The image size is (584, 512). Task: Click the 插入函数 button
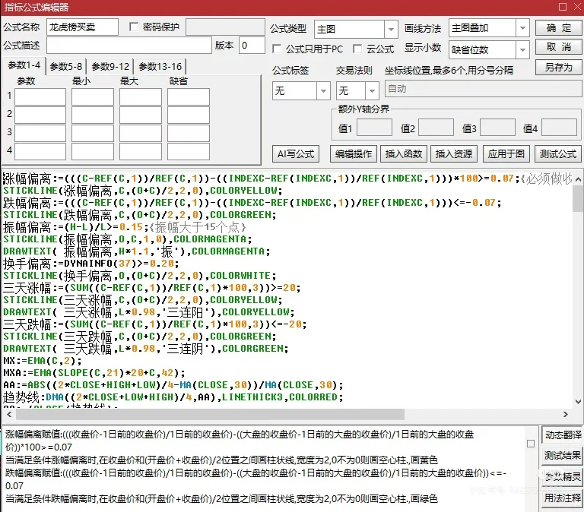[x=404, y=153]
